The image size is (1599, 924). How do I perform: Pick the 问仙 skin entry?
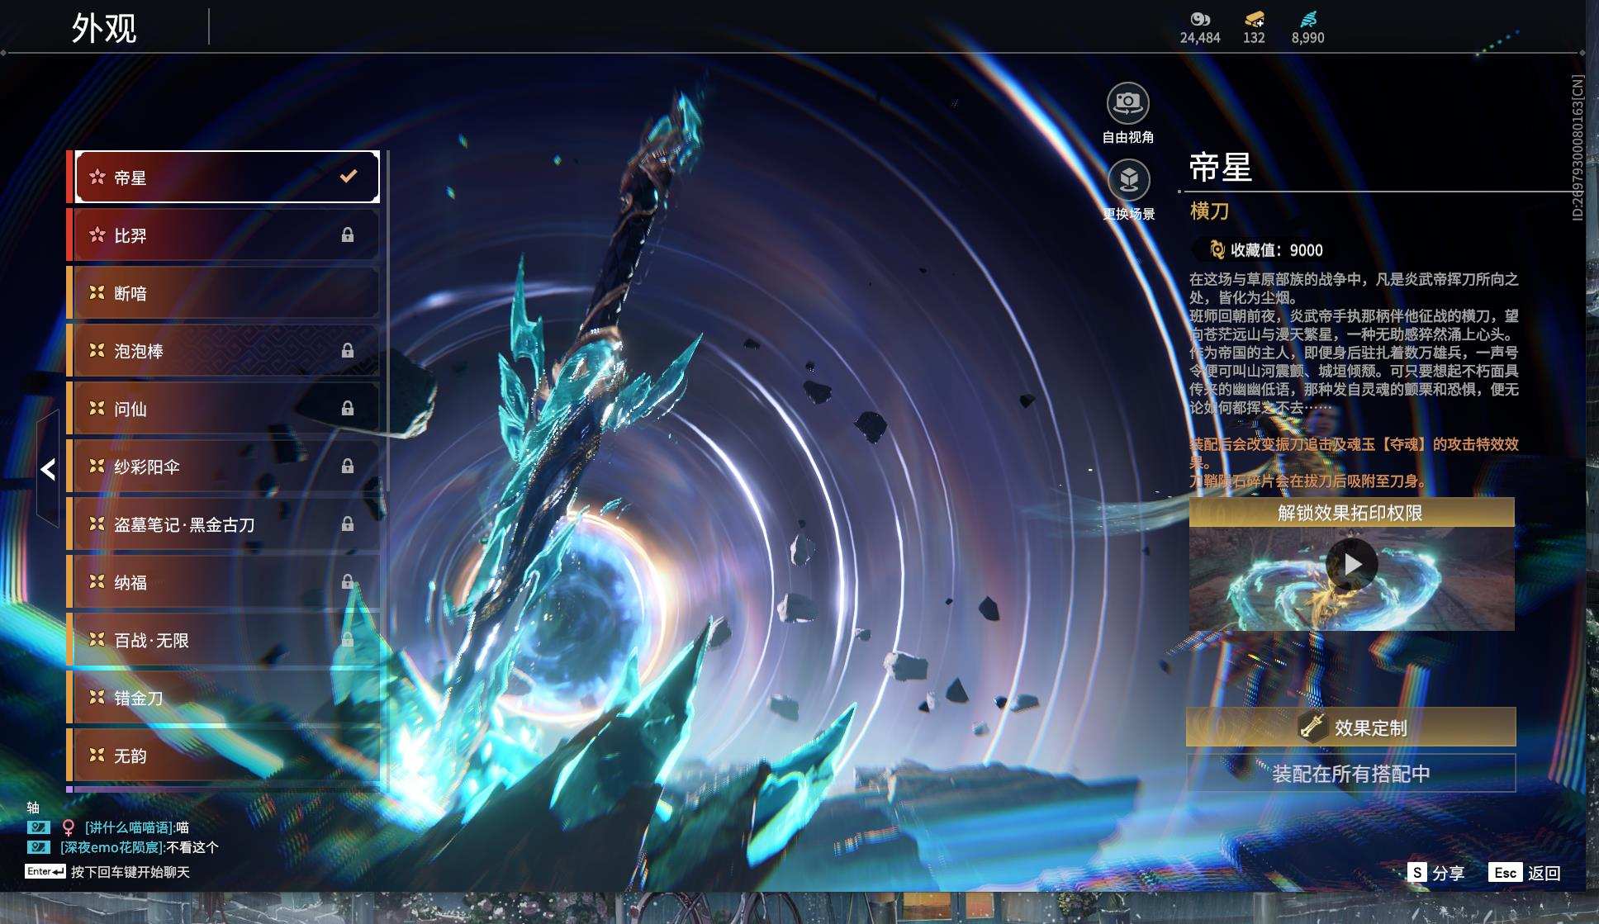223,409
